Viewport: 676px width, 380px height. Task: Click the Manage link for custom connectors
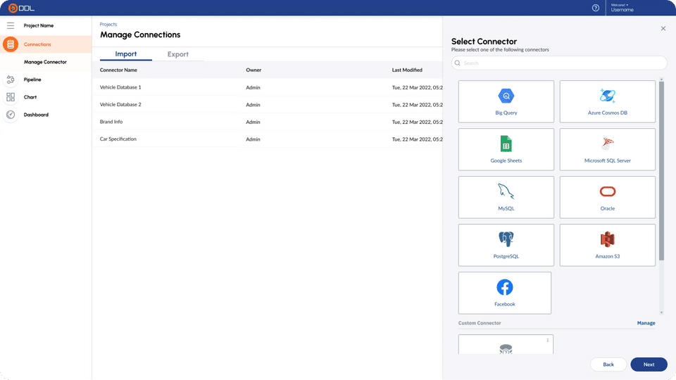[646, 323]
